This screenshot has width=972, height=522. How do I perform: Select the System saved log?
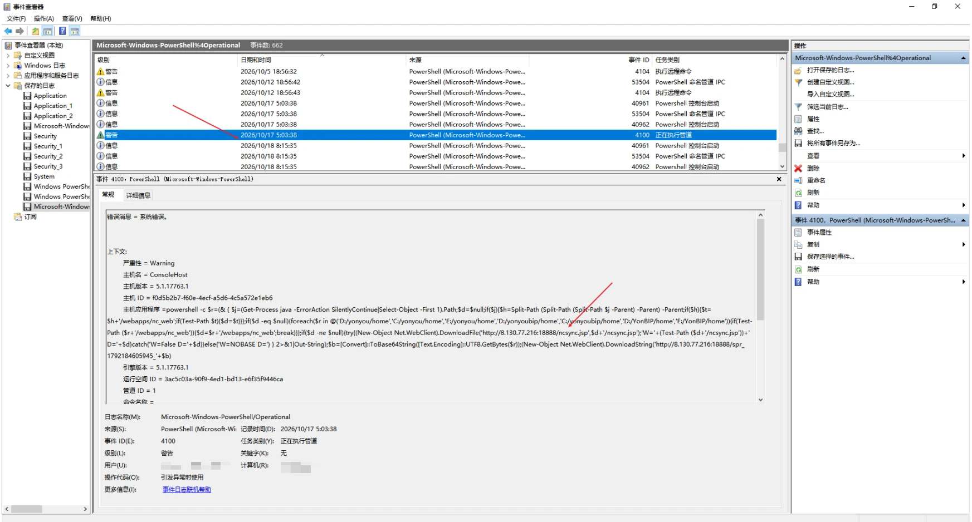(x=44, y=176)
